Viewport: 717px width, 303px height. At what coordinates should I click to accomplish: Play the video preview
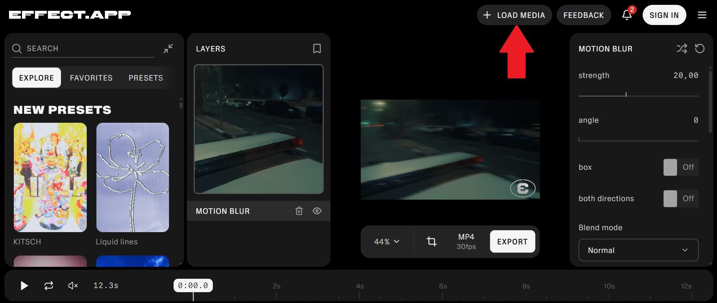(24, 285)
